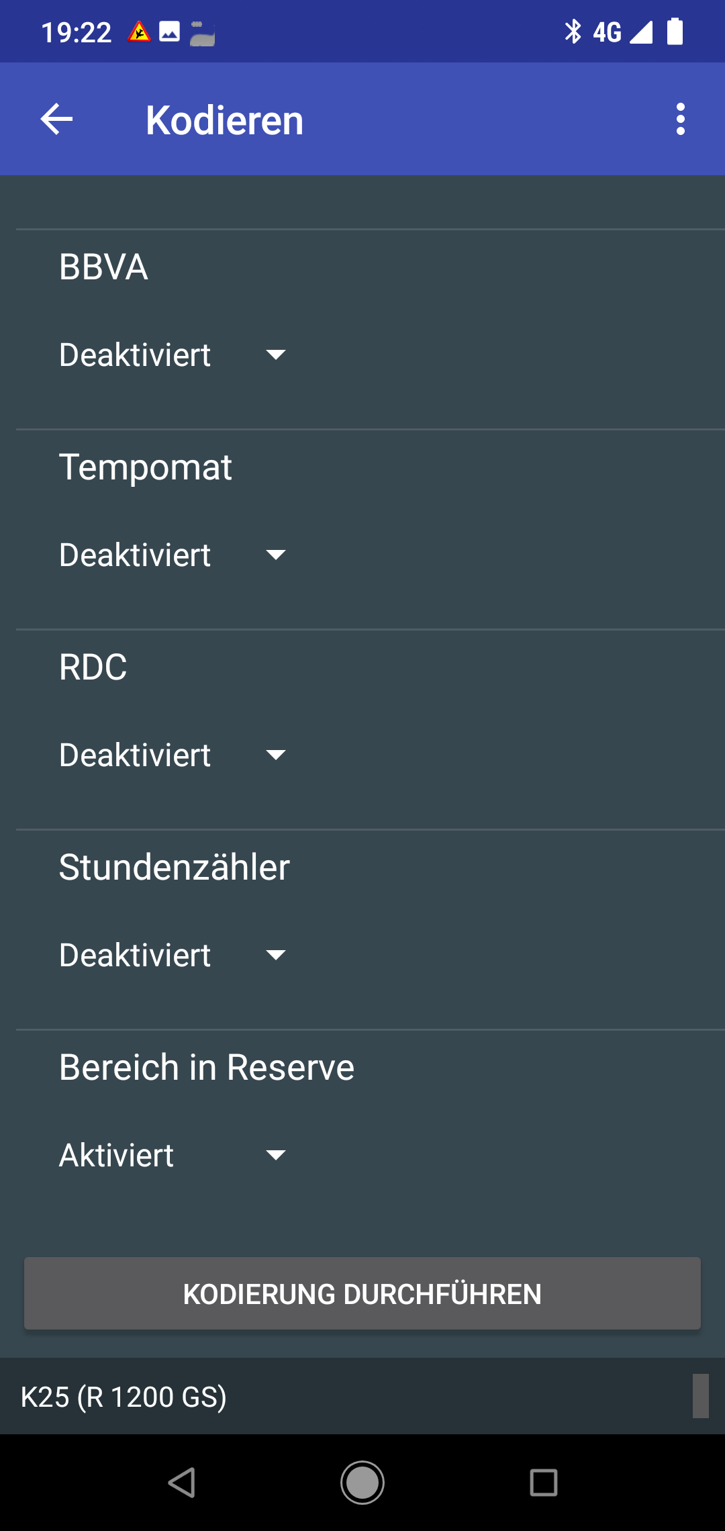Tap the warning triangle notification icon
This screenshot has height=1531, width=725.
point(139,32)
